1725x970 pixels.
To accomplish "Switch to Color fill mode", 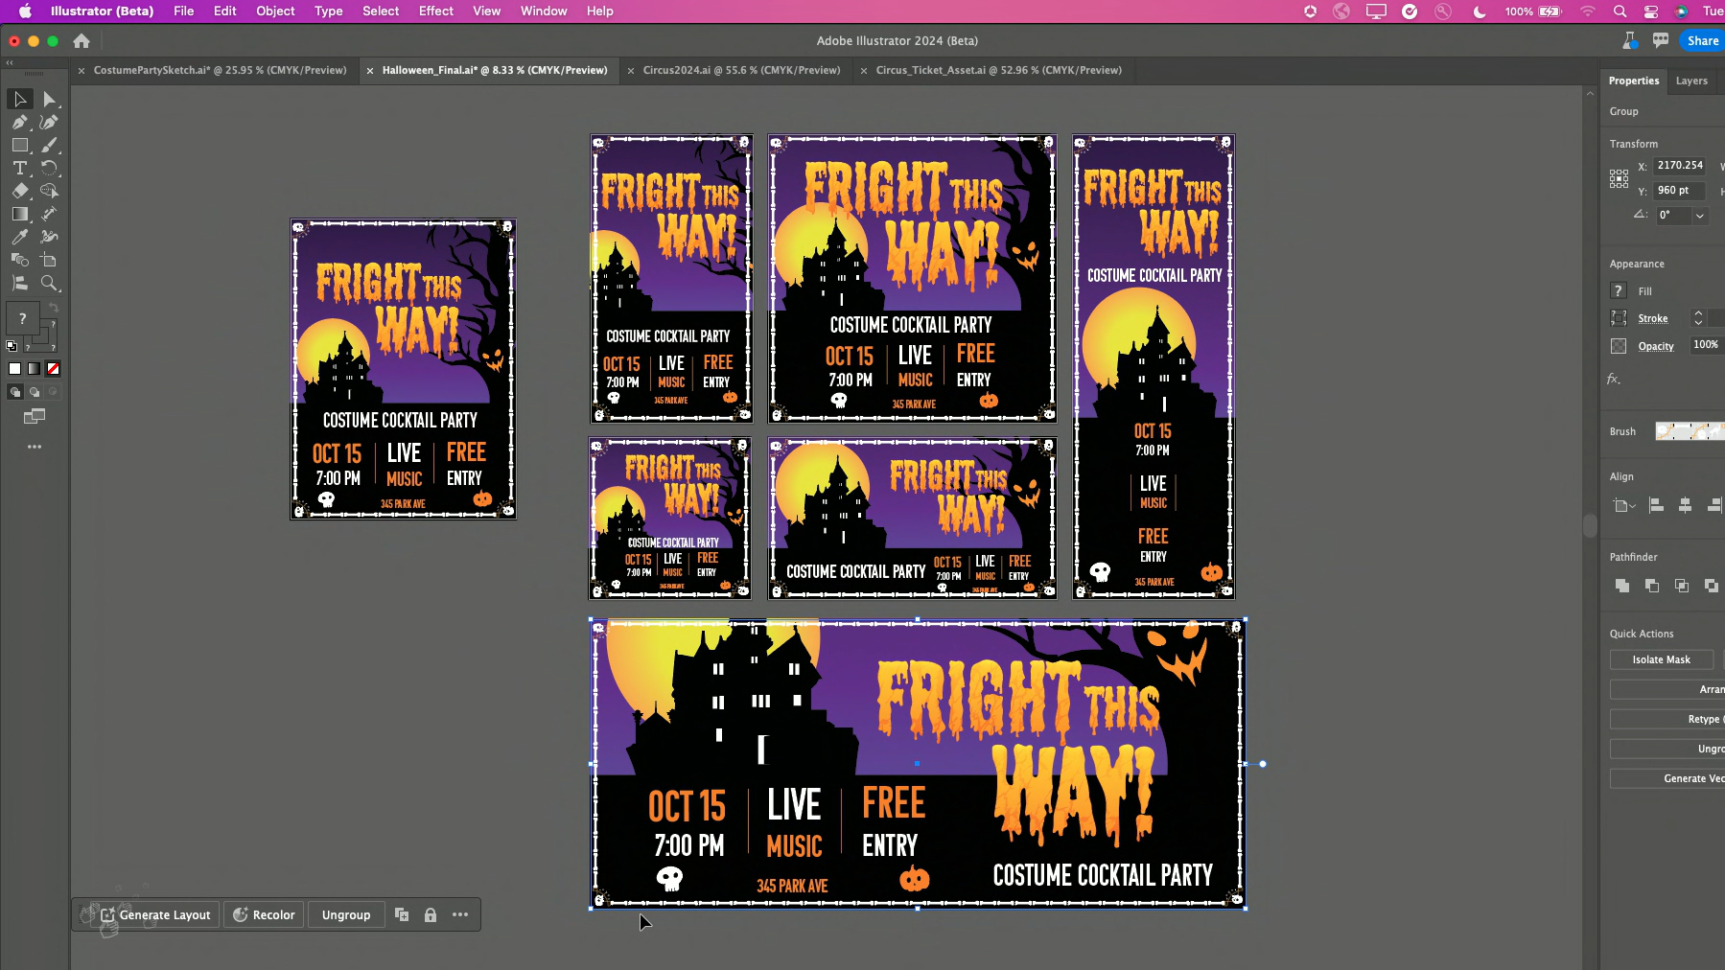I will click(14, 369).
